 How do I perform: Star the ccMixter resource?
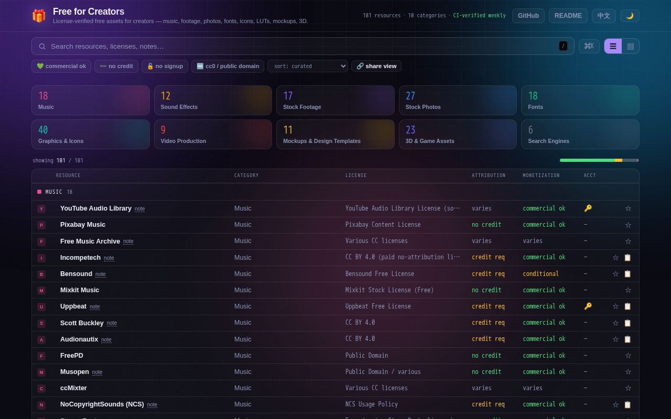[628, 388]
